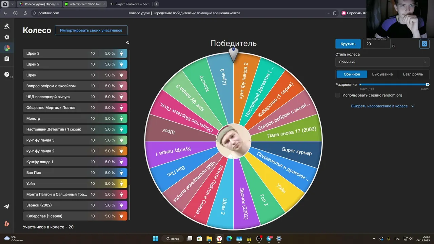Click highlight flashlight icon for Звонок (2002)
Screen dimensions: 434x244
121,205
